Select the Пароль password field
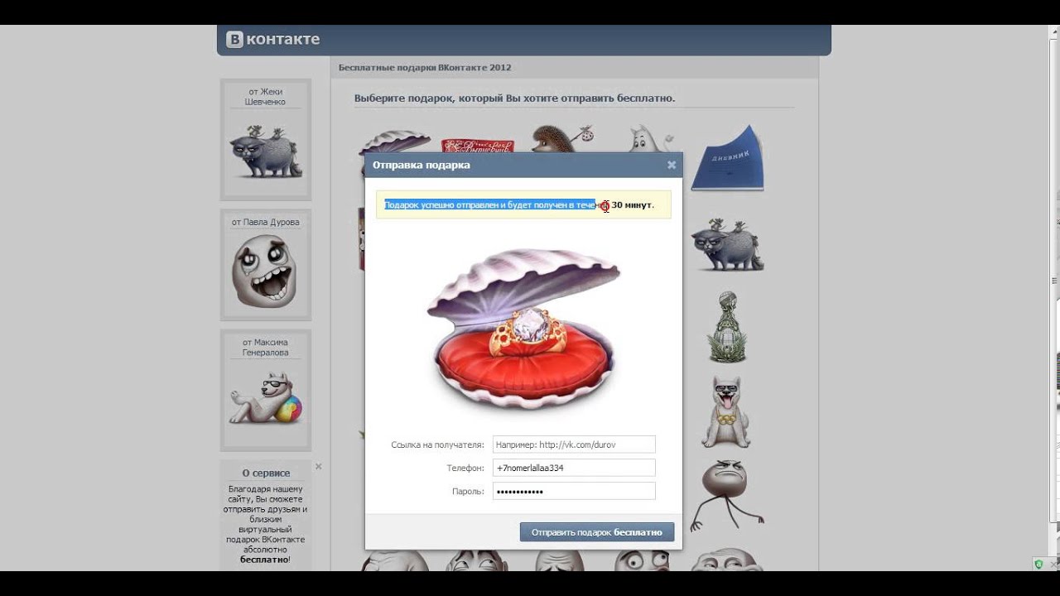This screenshot has width=1060, height=596. point(574,491)
